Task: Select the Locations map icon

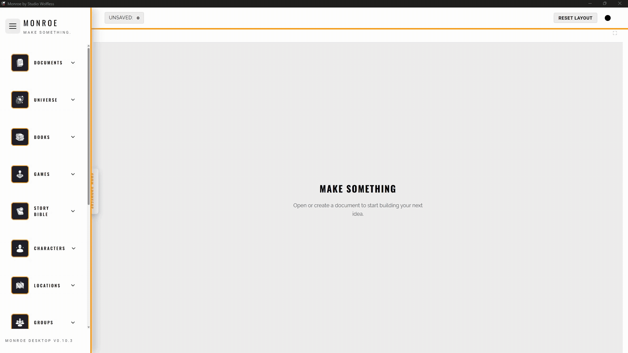Action: coord(20,285)
